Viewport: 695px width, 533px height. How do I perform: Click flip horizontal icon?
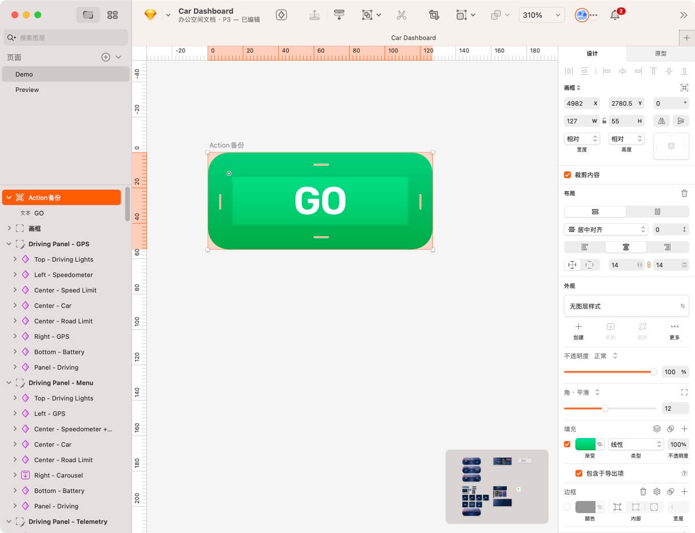(x=661, y=121)
